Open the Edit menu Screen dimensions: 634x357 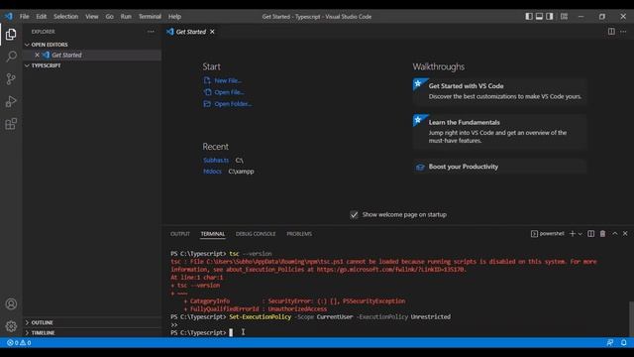click(x=42, y=17)
